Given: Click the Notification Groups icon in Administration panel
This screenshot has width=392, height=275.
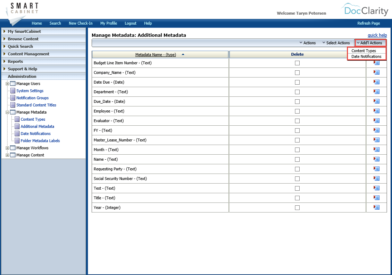Looking at the screenshot, I should [x=12, y=98].
